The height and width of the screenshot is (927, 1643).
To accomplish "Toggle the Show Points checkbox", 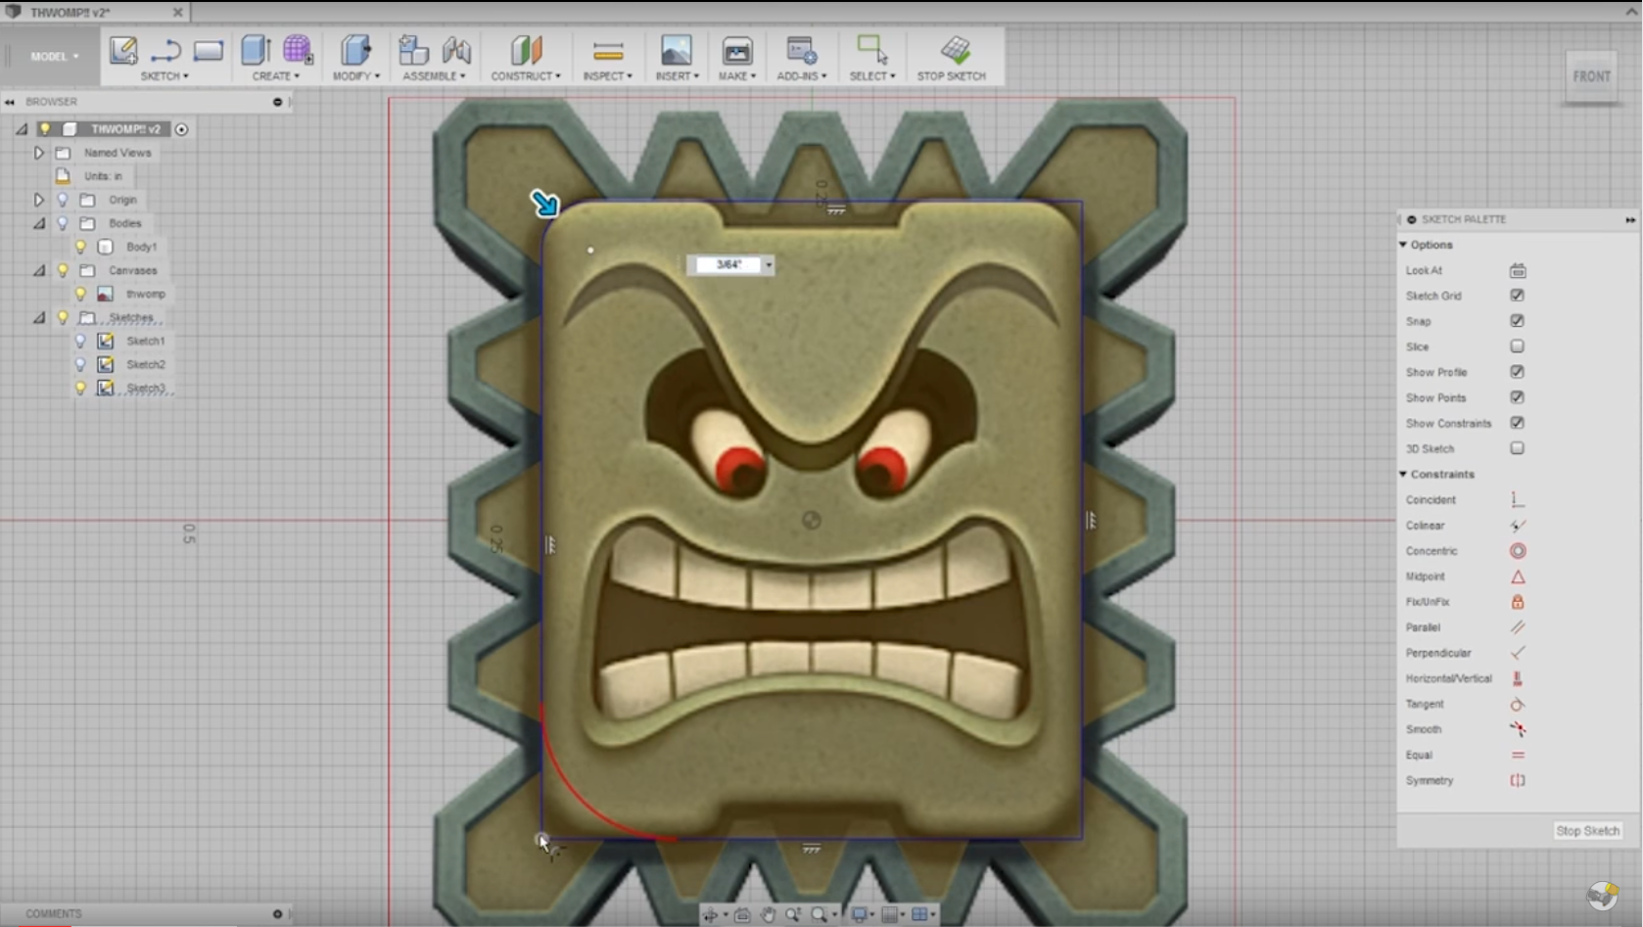I will [1517, 396].
